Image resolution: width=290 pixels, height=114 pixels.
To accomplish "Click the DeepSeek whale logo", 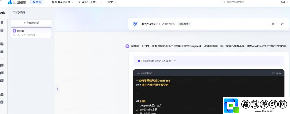I will tap(135, 24).
